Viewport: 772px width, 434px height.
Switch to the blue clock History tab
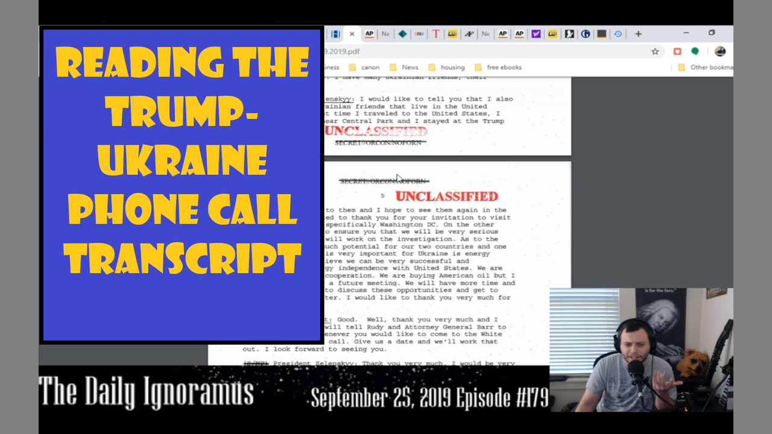pyautogui.click(x=618, y=34)
